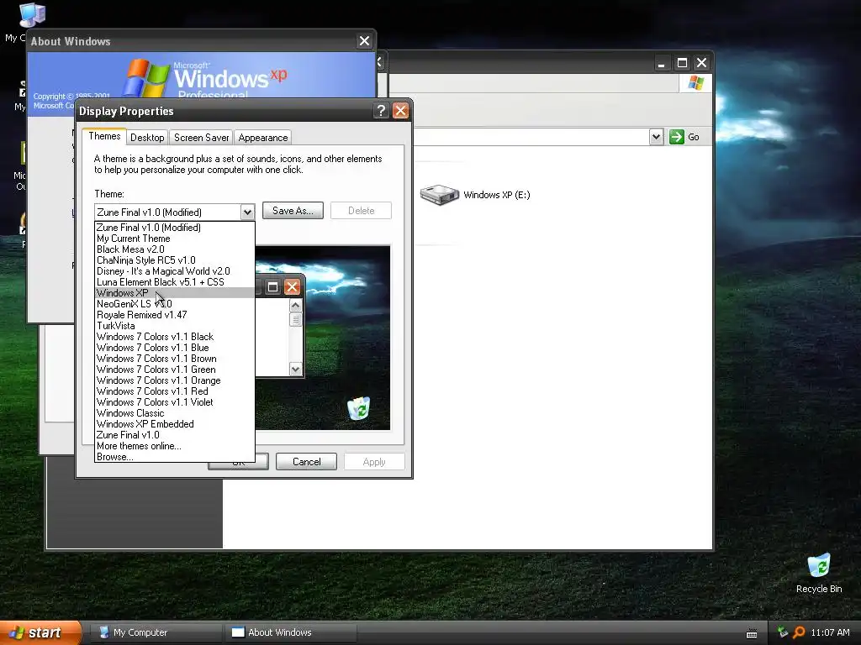Click preview window maximize button
861x645 pixels.
pyautogui.click(x=272, y=287)
